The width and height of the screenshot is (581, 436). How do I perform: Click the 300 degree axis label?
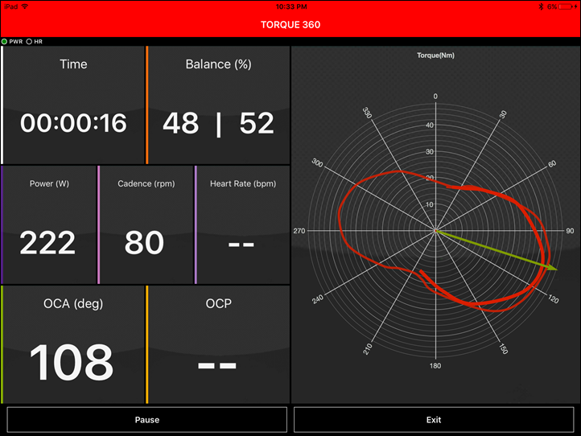click(x=317, y=162)
